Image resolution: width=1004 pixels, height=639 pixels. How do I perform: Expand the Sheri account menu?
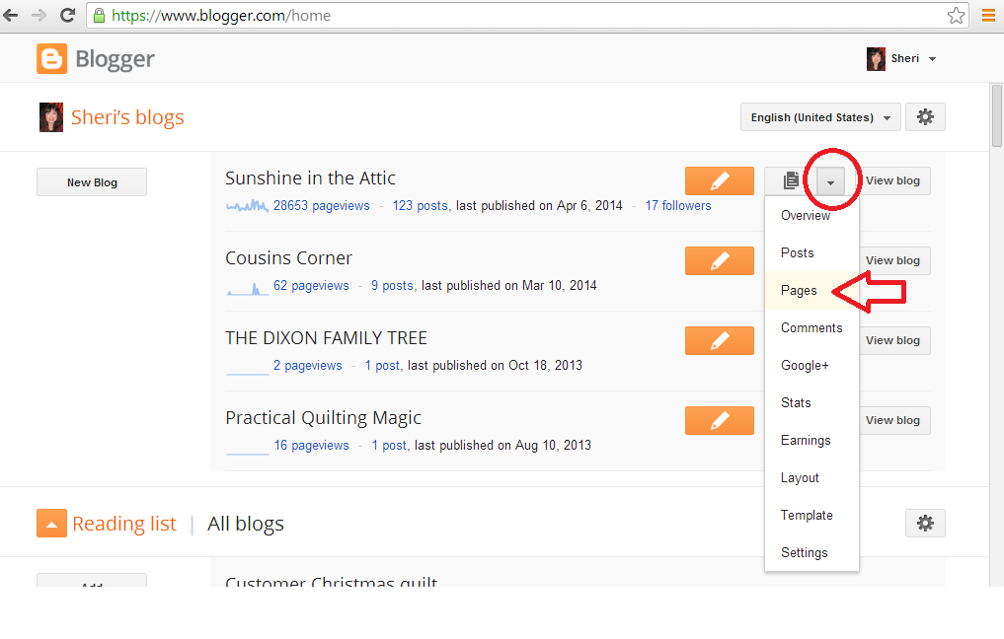pos(902,59)
